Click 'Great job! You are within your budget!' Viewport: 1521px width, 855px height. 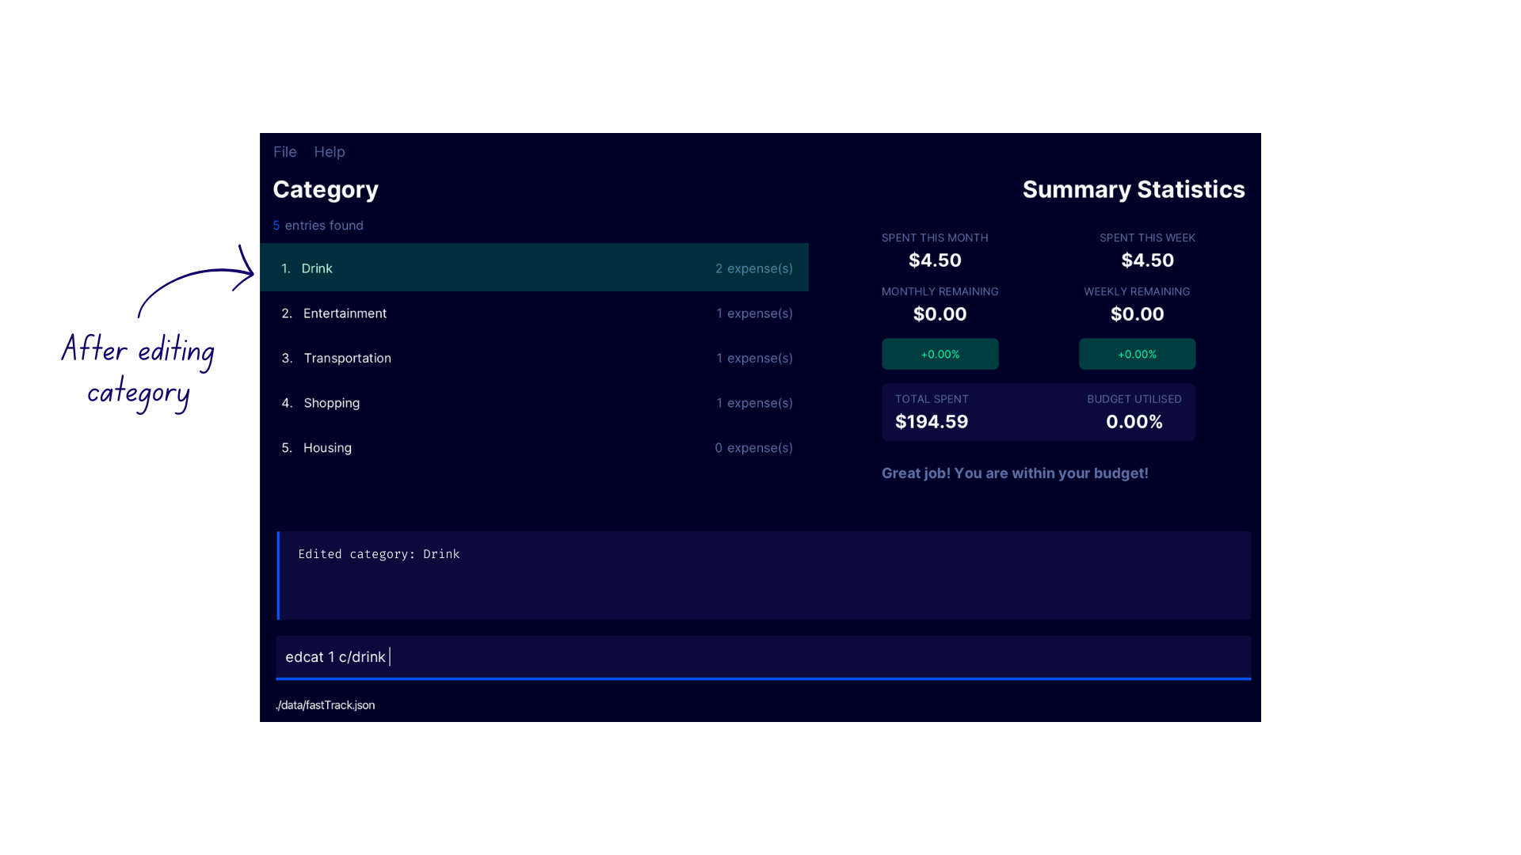coord(1015,473)
